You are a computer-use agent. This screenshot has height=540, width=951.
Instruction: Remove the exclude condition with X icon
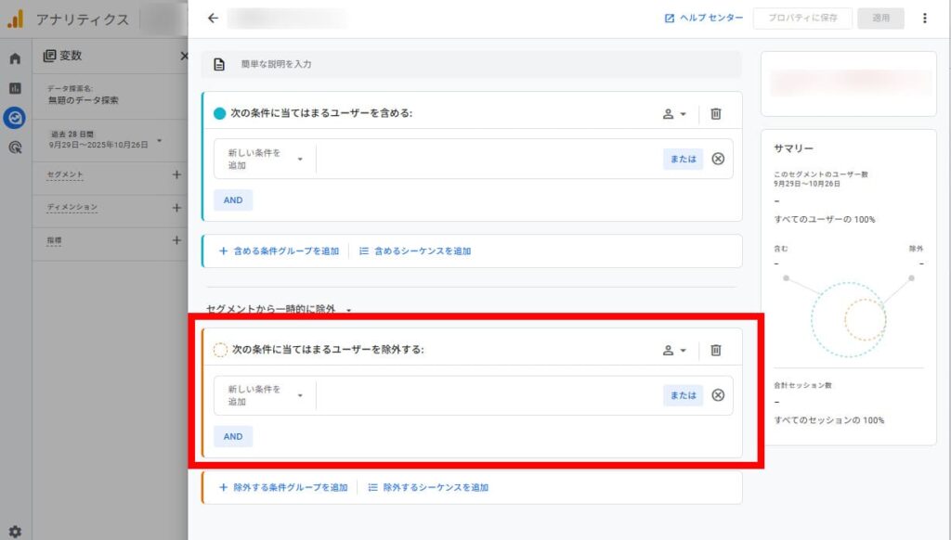[x=718, y=395]
